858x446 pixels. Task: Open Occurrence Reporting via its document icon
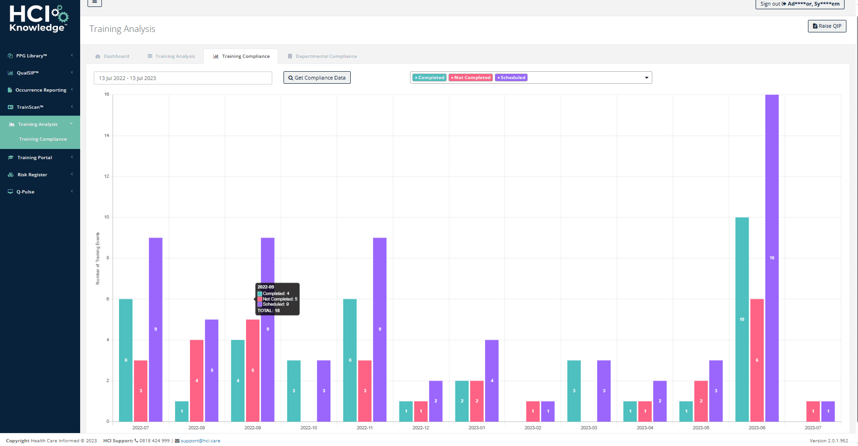pyautogui.click(x=10, y=90)
